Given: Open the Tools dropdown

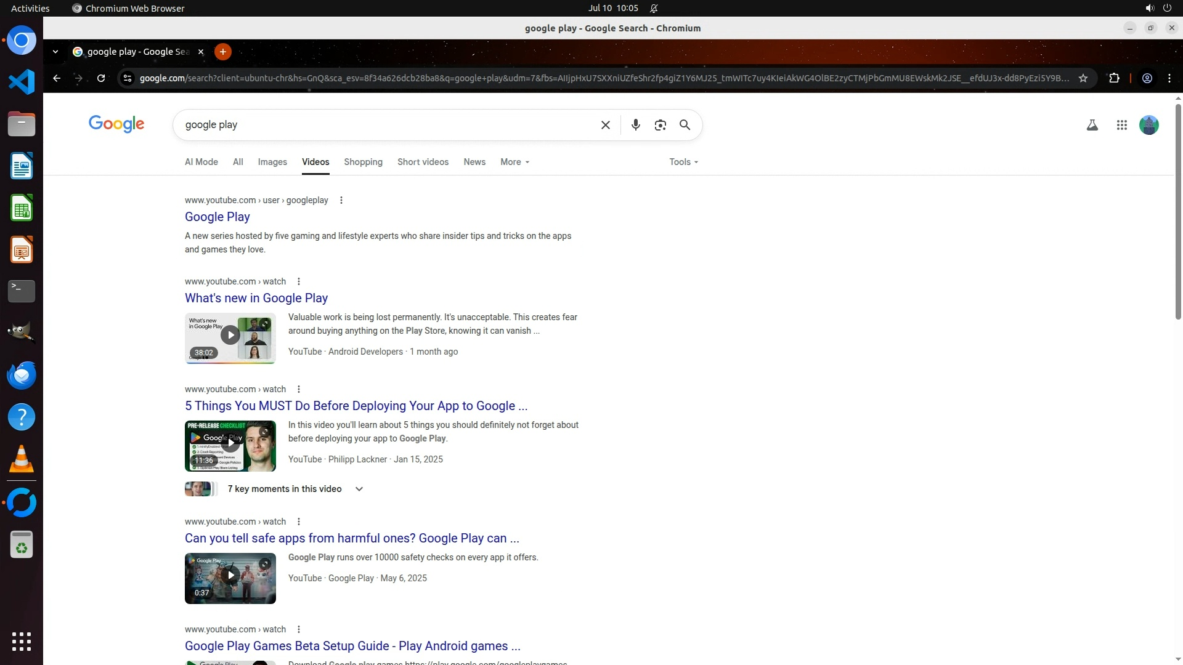Looking at the screenshot, I should (683, 162).
